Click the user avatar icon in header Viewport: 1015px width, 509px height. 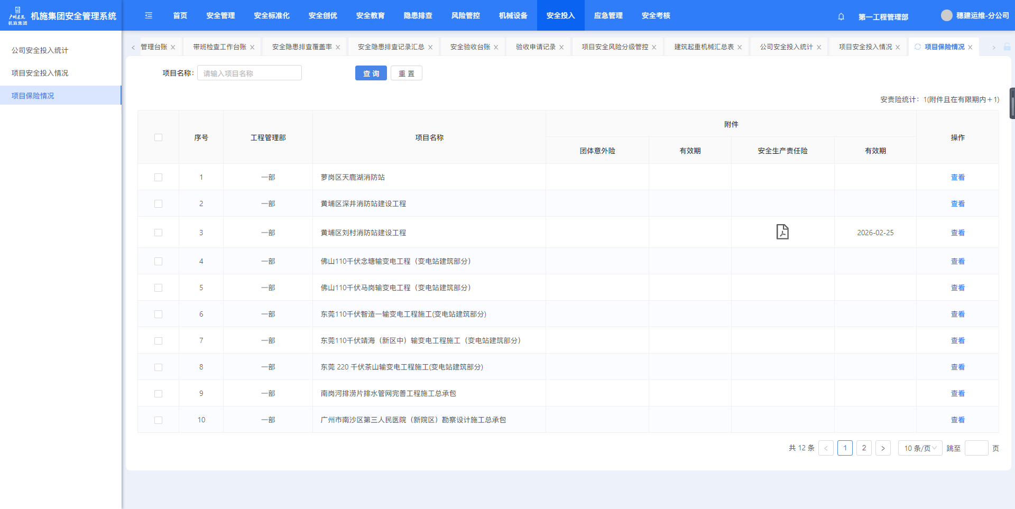click(946, 16)
